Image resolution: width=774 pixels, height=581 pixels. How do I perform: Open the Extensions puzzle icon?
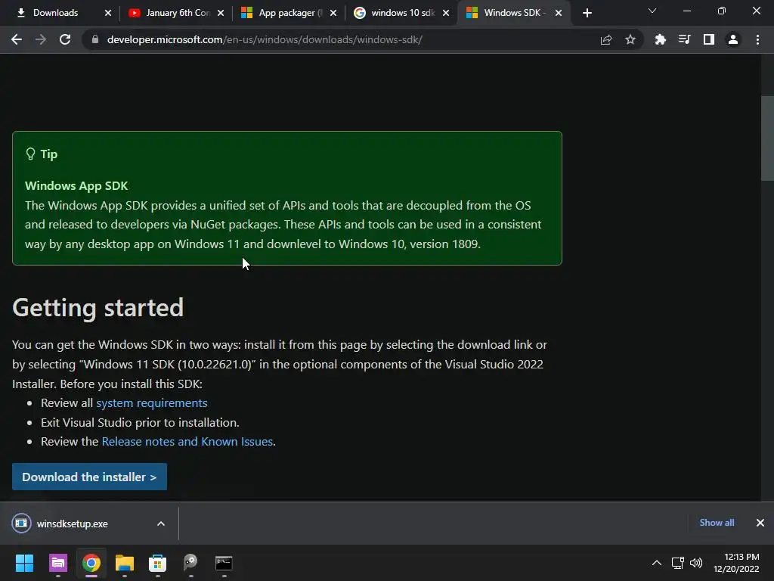coord(660,39)
